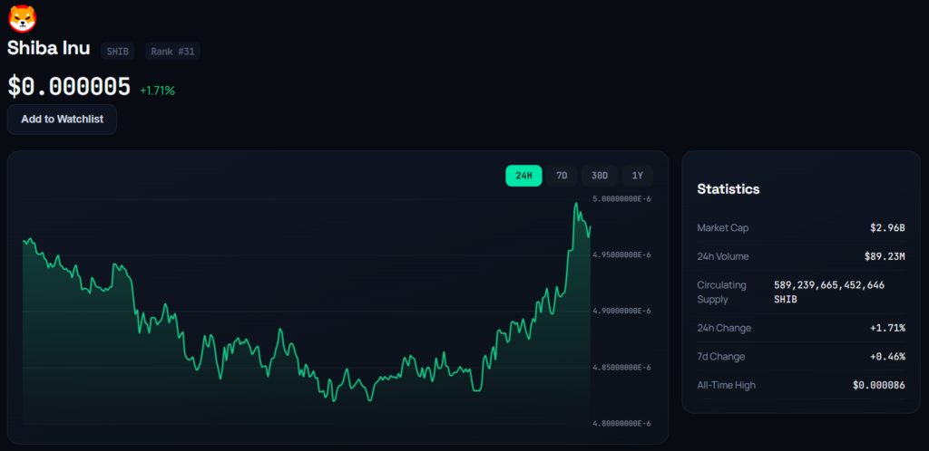This screenshot has height=451, width=929.
Task: Click the 7d Change label
Action: coord(721,357)
